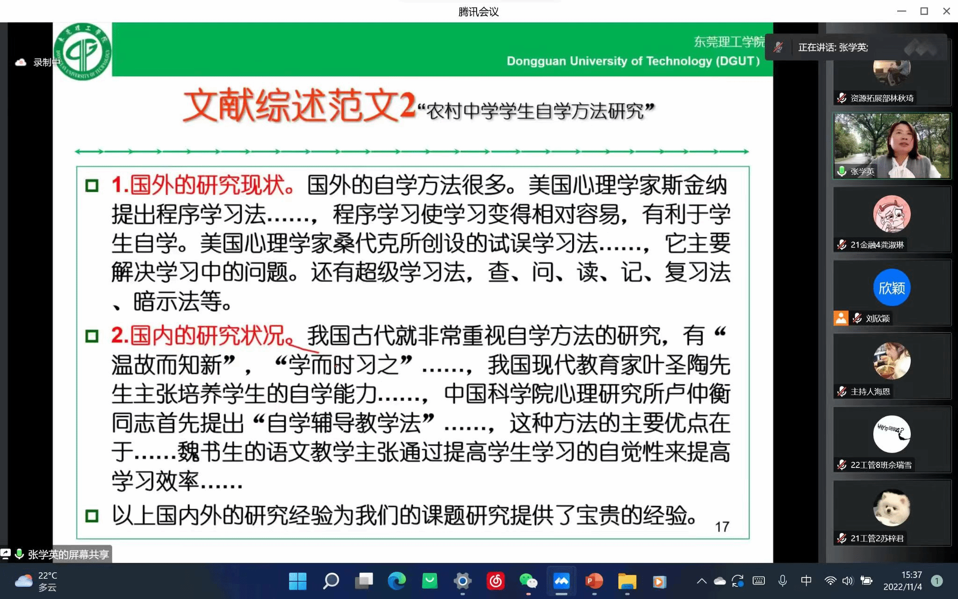Switch to PowerPoint in the taskbar
The width and height of the screenshot is (958, 599).
click(594, 581)
